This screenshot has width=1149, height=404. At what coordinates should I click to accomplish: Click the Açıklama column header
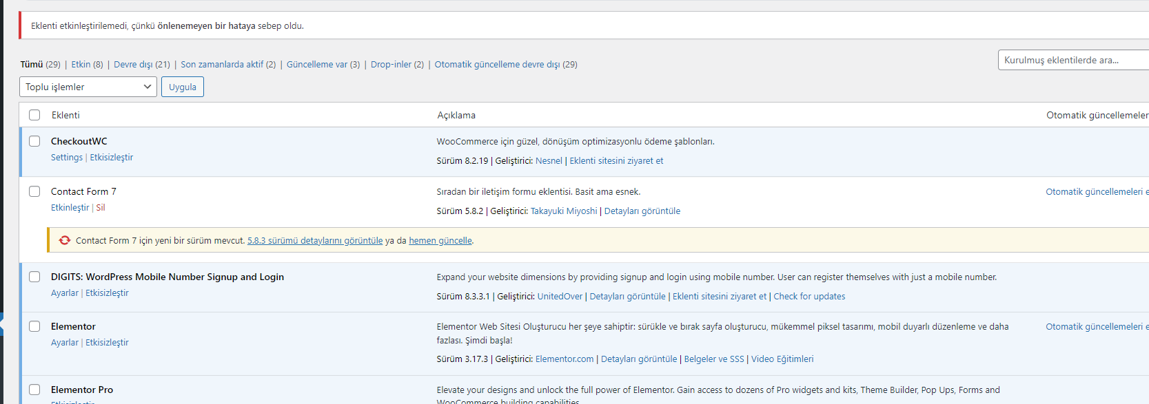point(456,115)
